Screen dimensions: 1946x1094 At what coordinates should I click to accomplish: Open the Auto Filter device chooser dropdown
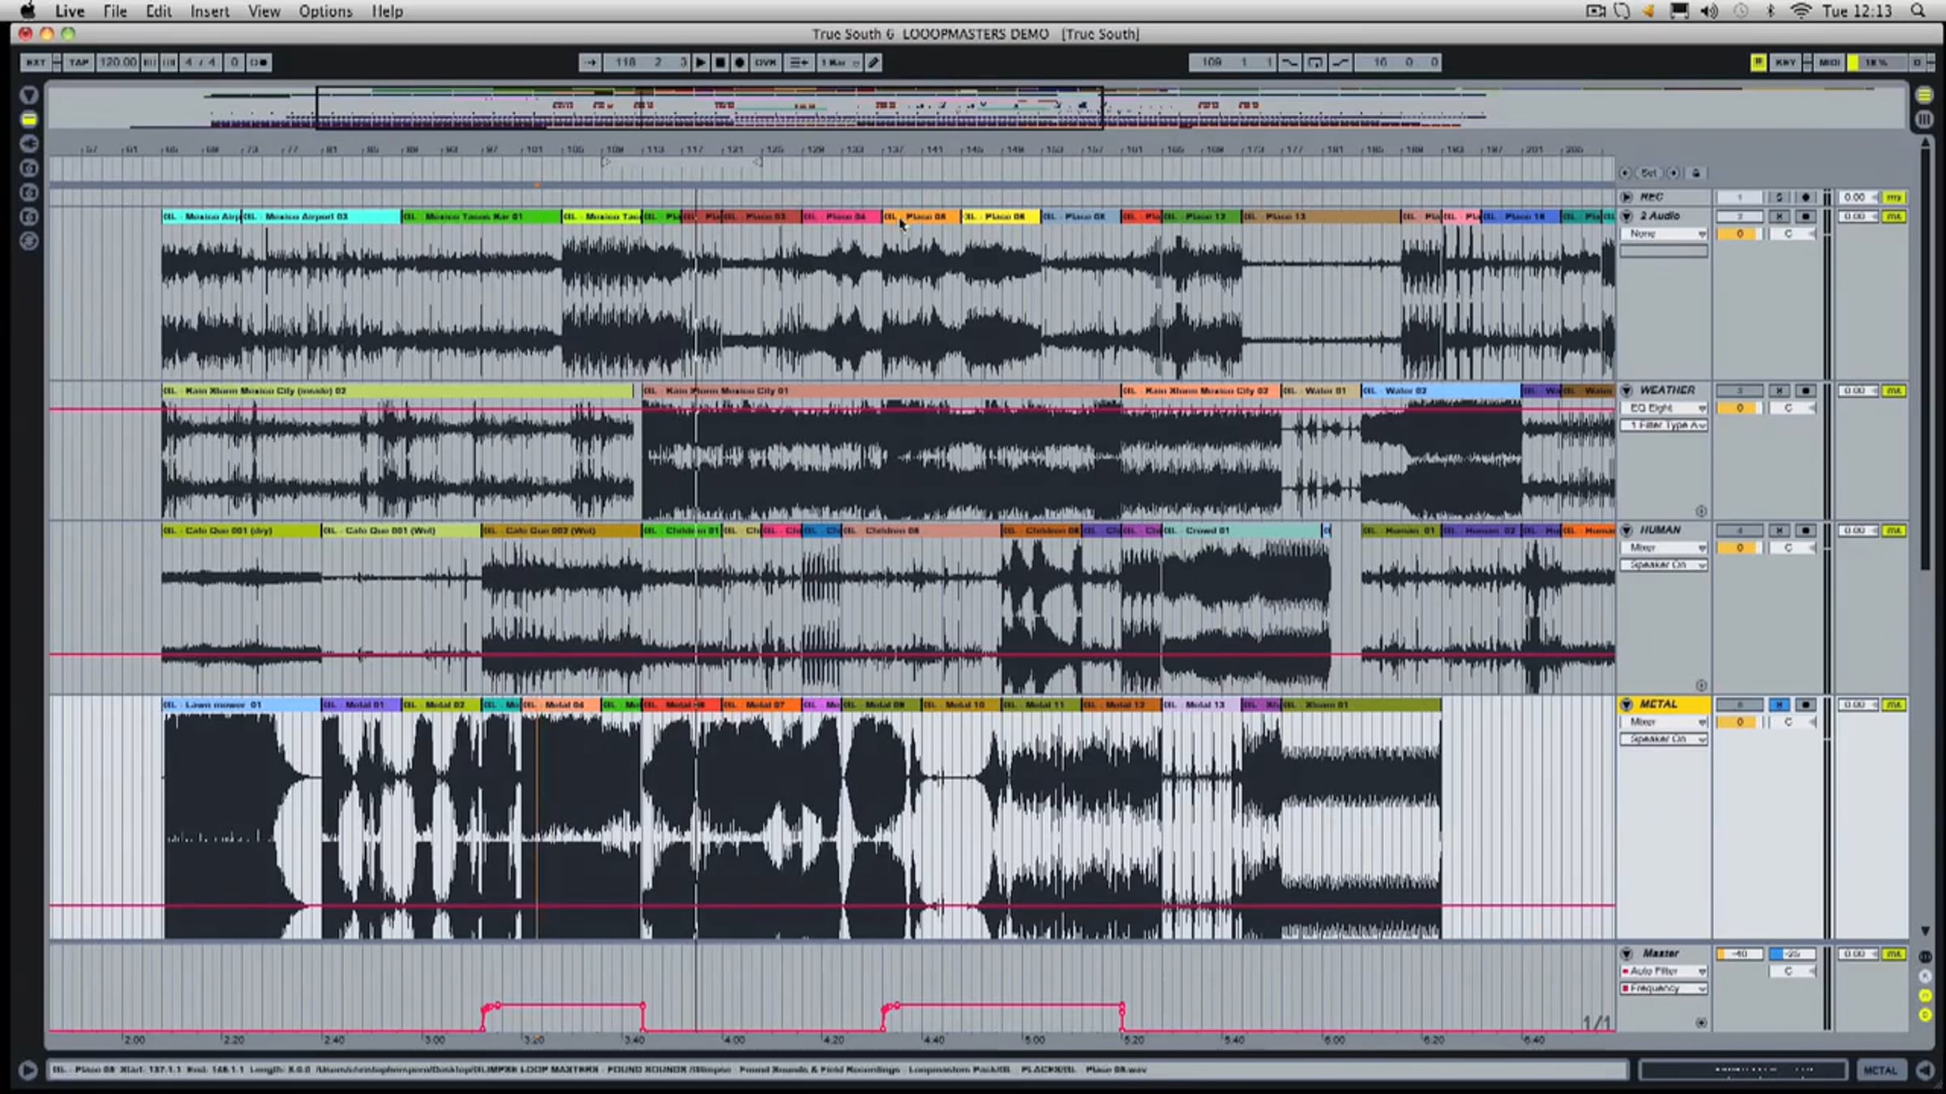pos(1664,971)
